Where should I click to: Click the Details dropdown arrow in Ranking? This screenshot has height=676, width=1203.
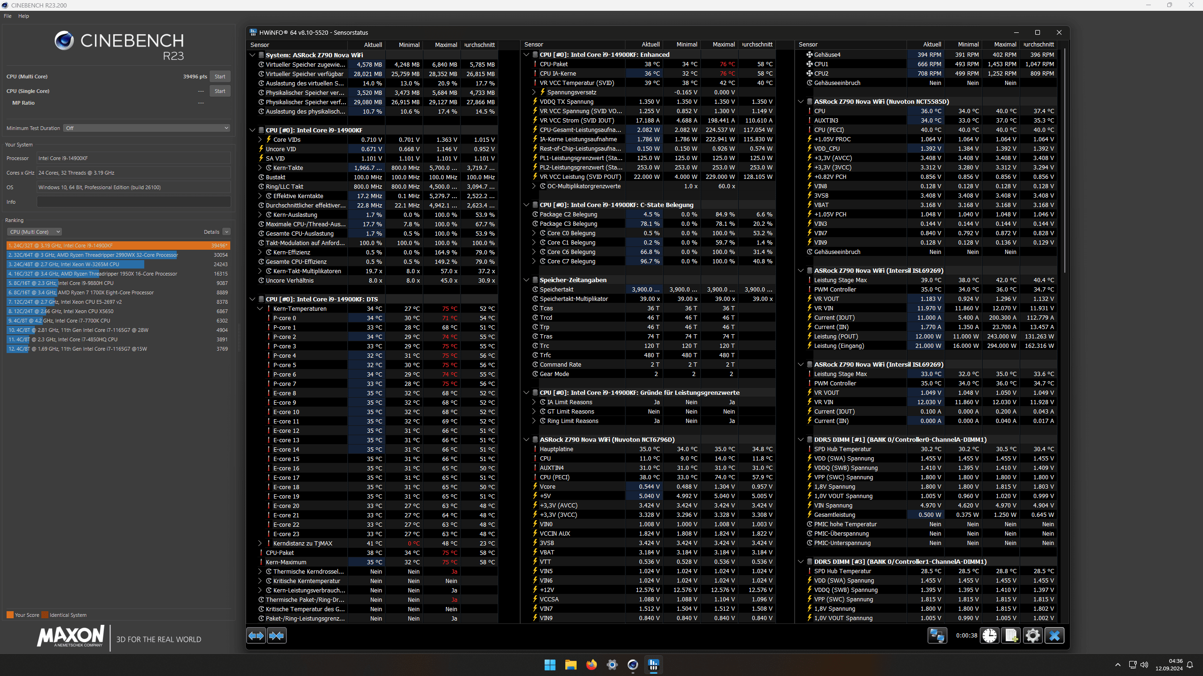227,232
